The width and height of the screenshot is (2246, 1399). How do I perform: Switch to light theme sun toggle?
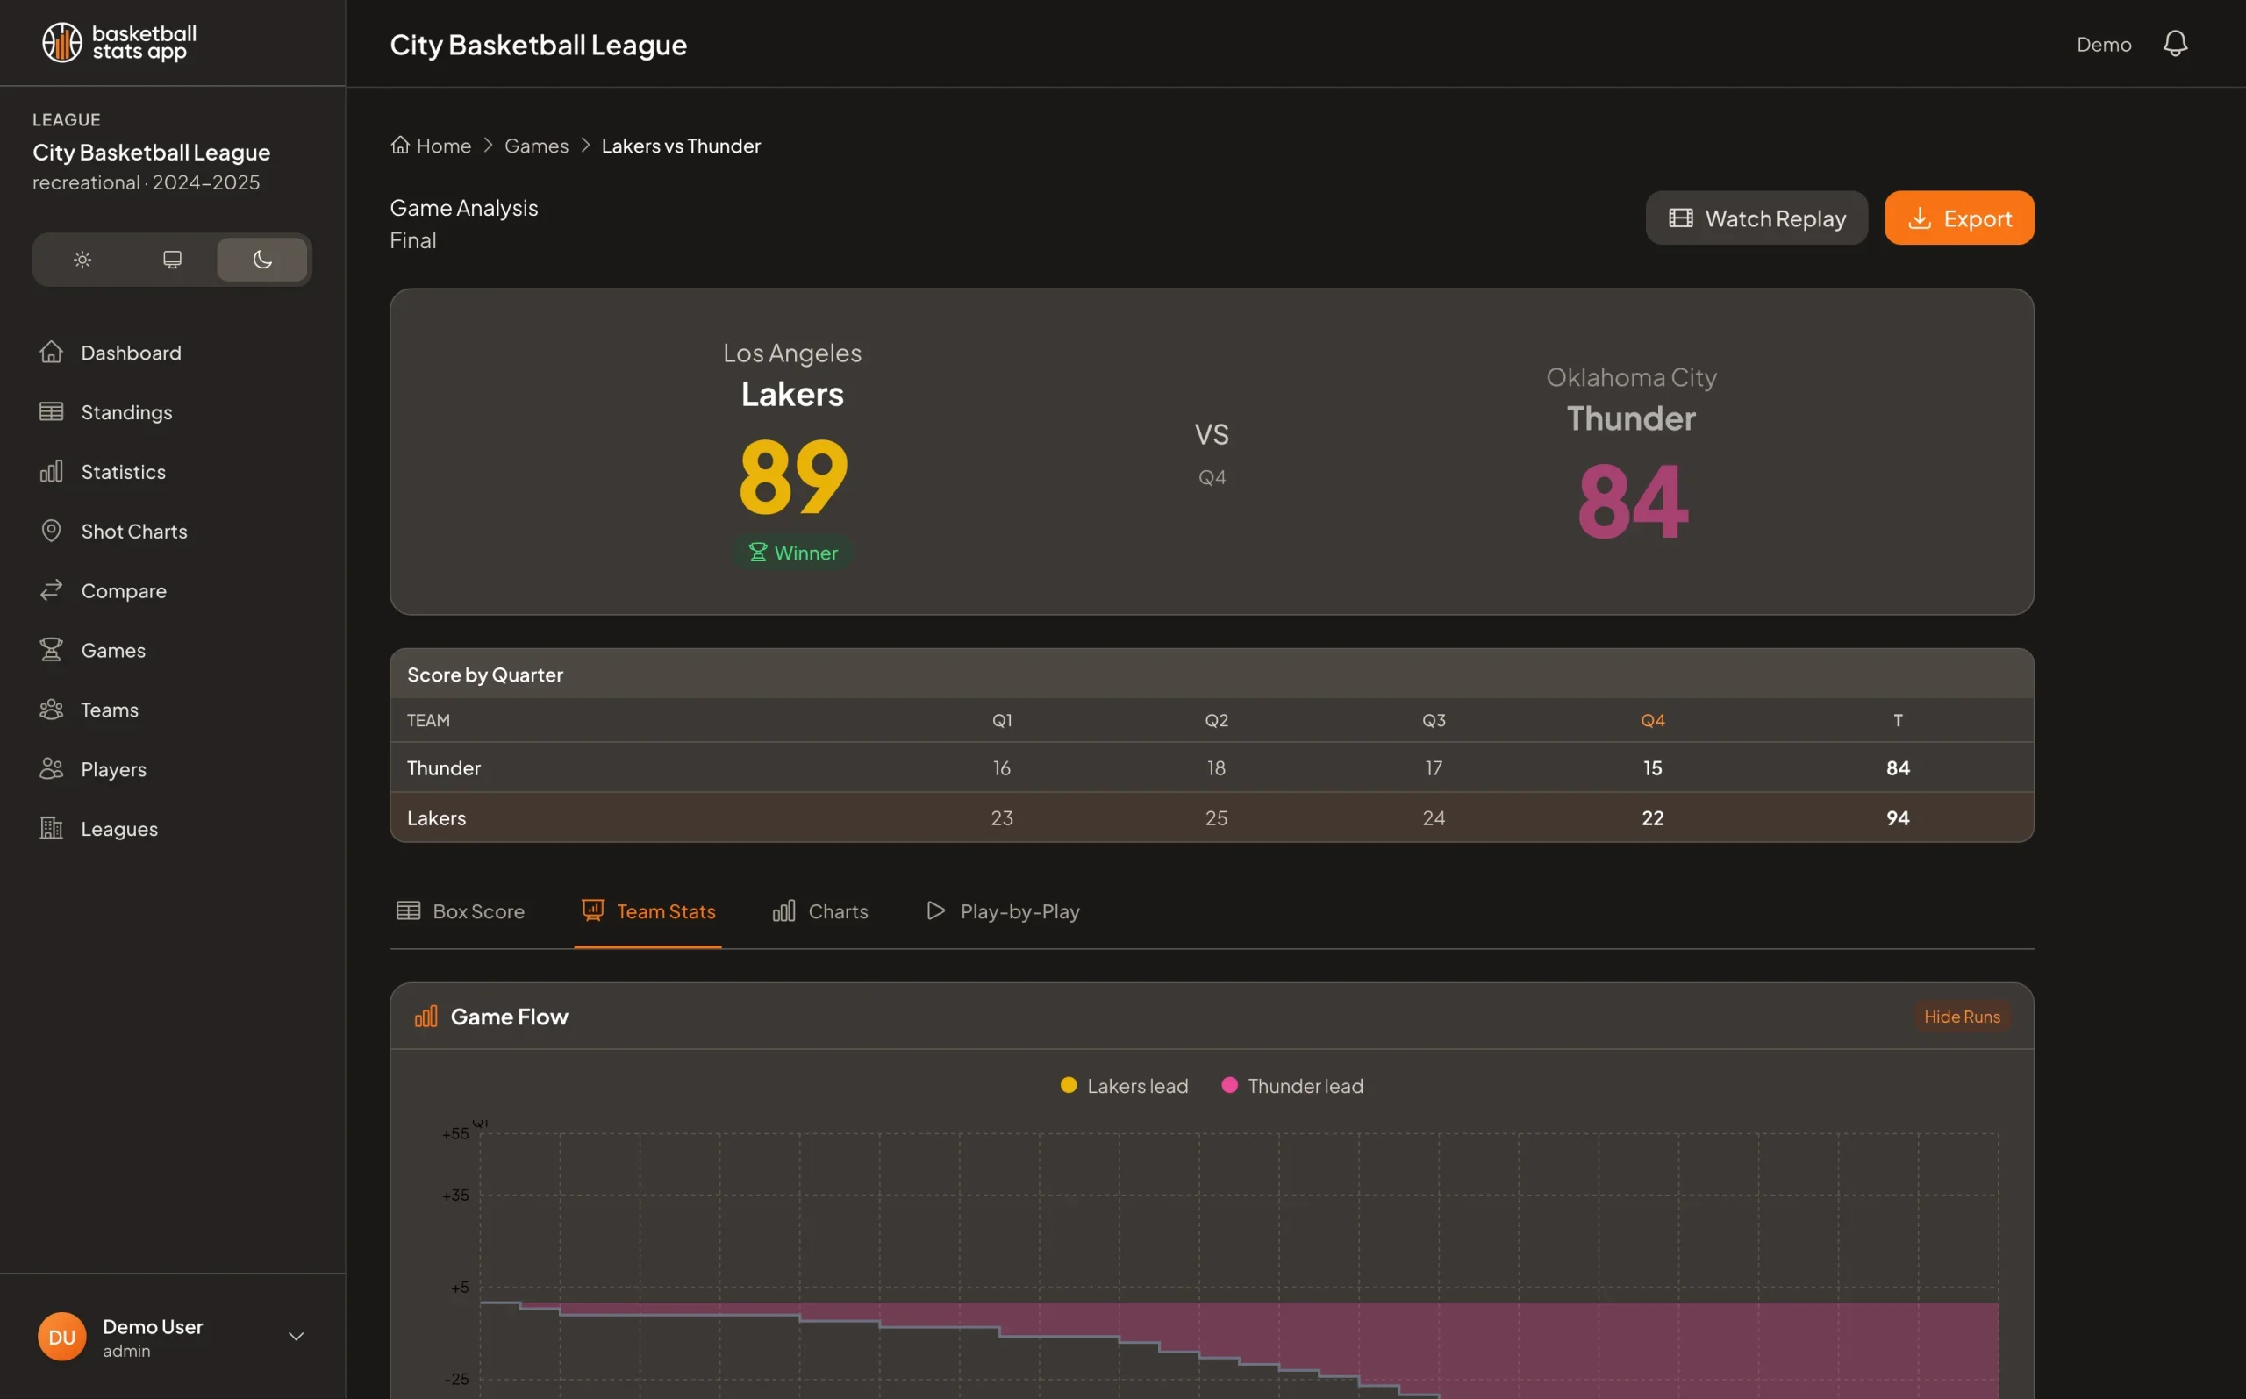82,259
